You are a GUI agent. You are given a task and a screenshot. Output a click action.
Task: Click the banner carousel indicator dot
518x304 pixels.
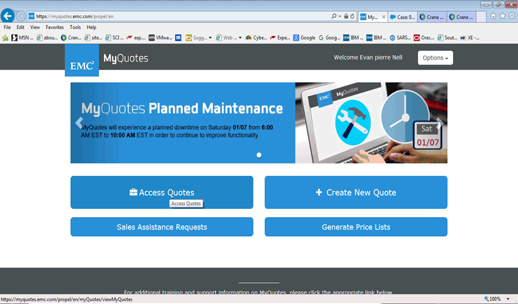259,155
